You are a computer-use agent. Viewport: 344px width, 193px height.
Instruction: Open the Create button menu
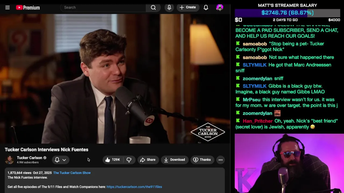click(x=188, y=7)
